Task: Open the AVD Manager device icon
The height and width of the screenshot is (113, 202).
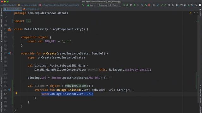Action: [x=188, y=5]
